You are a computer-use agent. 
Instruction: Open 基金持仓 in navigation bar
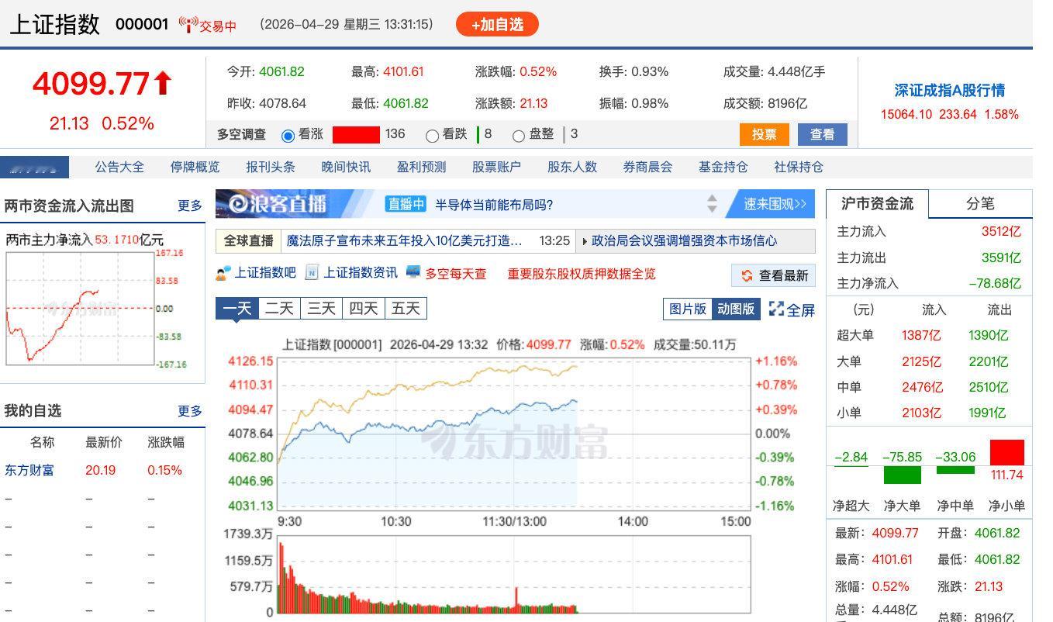[723, 167]
